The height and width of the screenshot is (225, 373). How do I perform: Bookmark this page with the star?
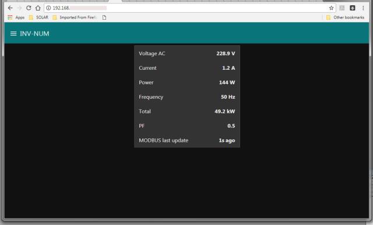point(331,8)
